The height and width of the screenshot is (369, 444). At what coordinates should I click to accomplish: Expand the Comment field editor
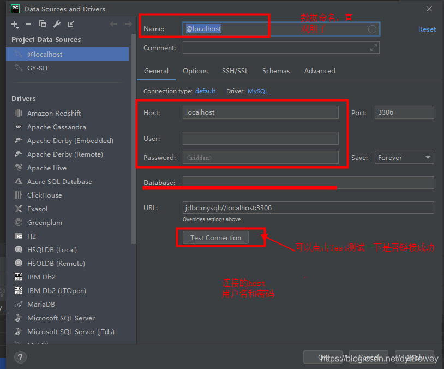tap(374, 47)
